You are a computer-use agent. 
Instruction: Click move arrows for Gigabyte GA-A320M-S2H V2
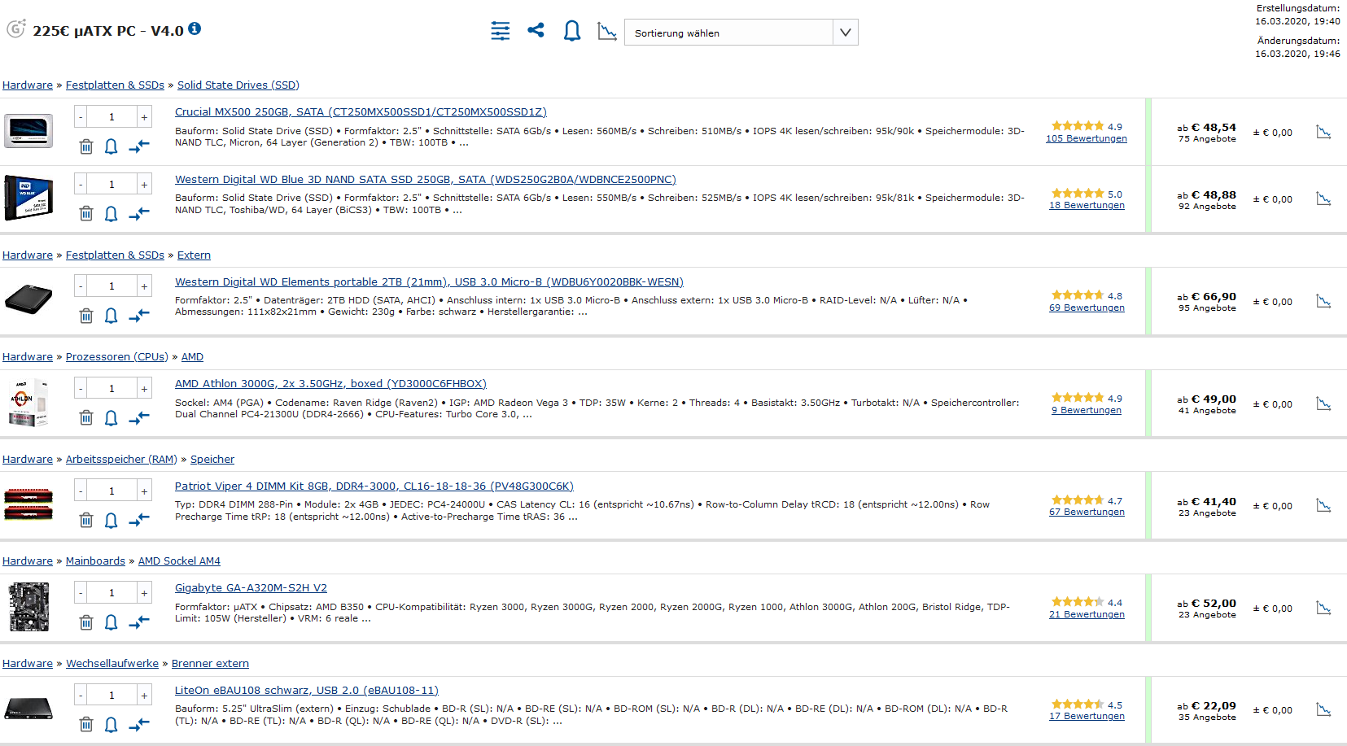point(139,622)
